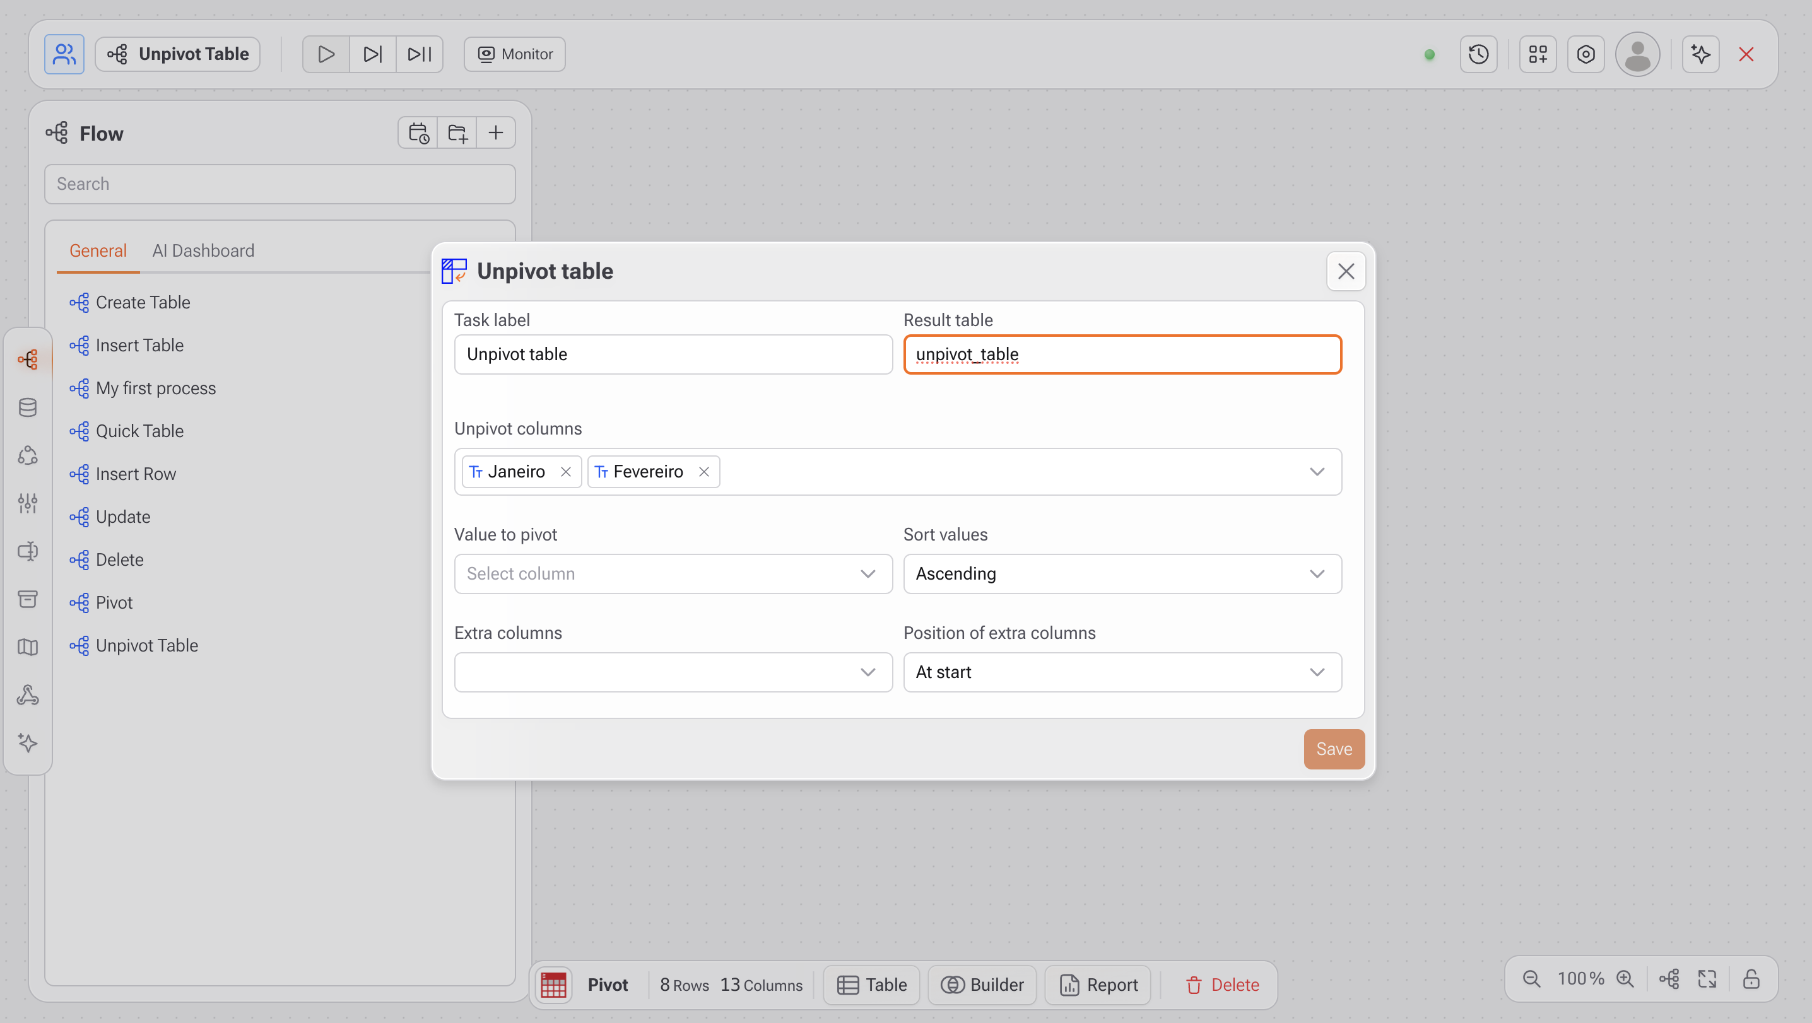Open the Value to pivot dropdown
The height and width of the screenshot is (1023, 1812).
(673, 574)
